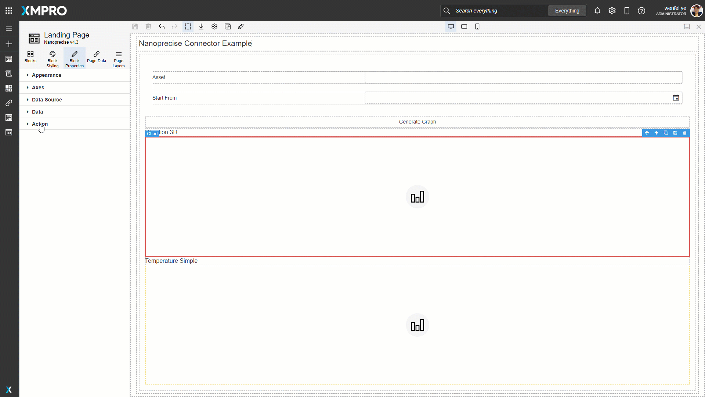Toggle block outline view icon
The height and width of the screenshot is (397, 705).
point(188,26)
